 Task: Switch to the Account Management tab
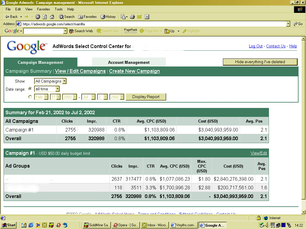(129, 62)
